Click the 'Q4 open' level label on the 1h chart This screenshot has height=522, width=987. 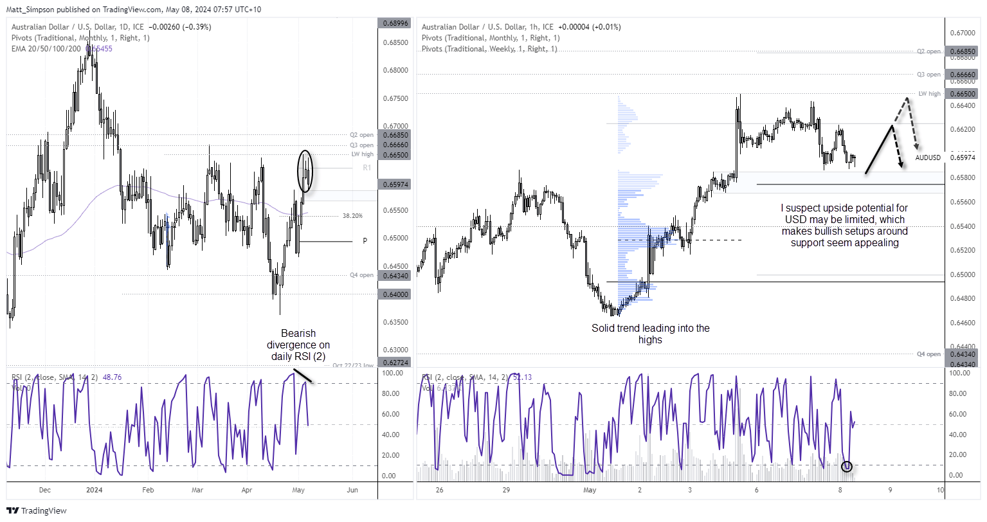click(x=928, y=354)
